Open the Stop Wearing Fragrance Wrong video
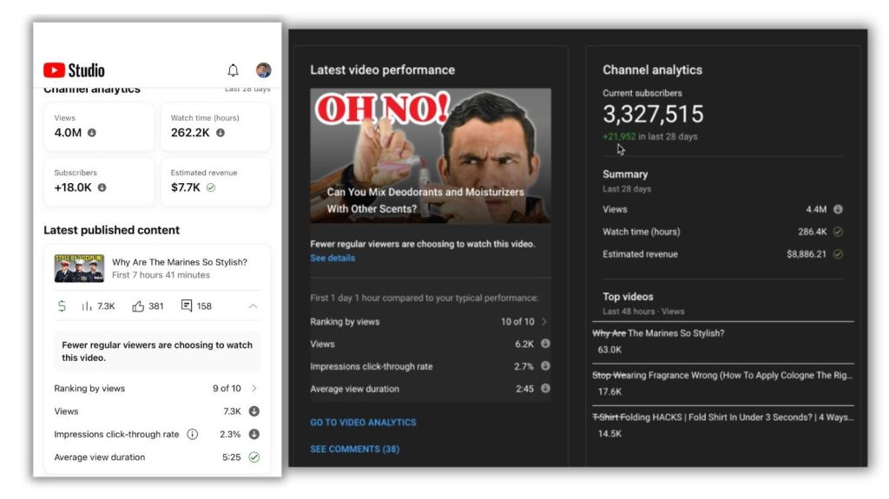Image resolution: width=889 pixels, height=499 pixels. (722, 376)
